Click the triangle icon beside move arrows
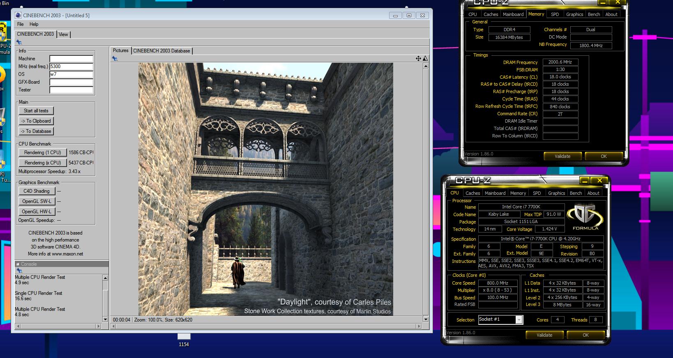This screenshot has height=358, width=673. click(x=425, y=59)
